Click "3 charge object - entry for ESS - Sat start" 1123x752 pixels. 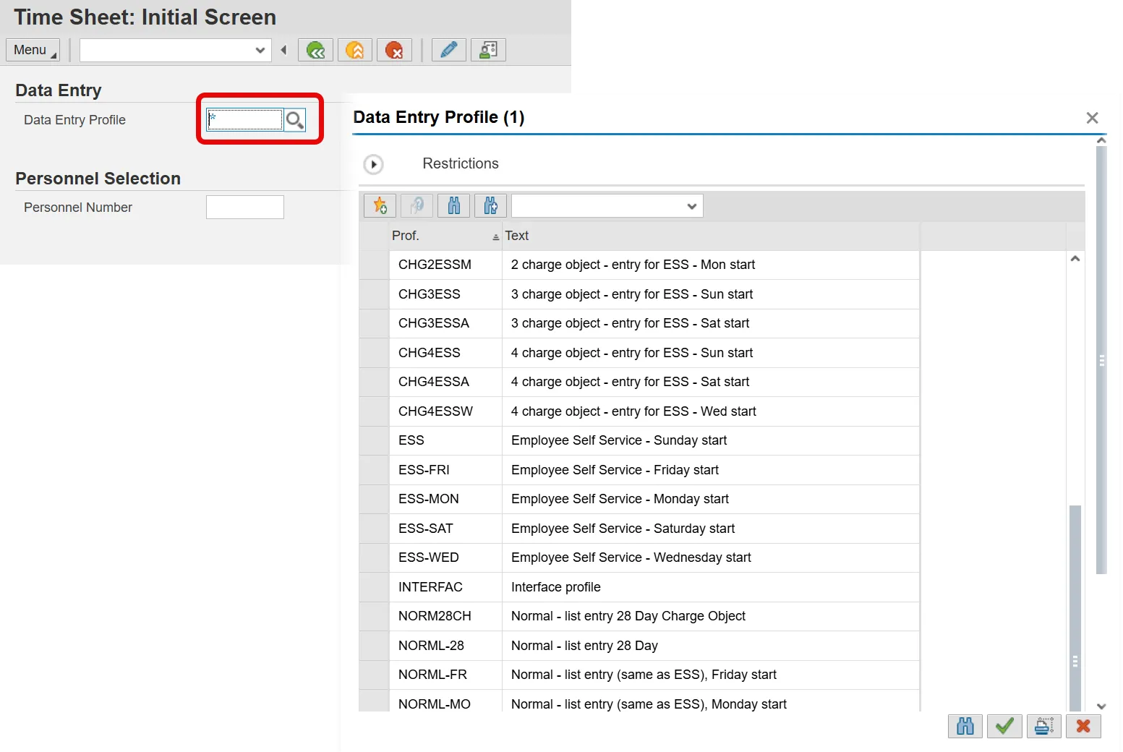[x=630, y=323]
